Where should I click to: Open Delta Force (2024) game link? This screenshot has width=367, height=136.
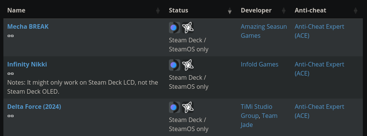click(x=34, y=107)
